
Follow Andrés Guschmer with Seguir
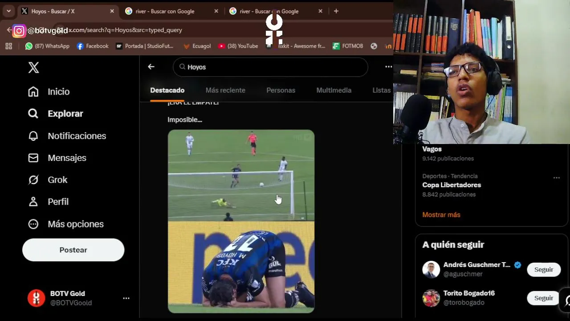(544, 270)
